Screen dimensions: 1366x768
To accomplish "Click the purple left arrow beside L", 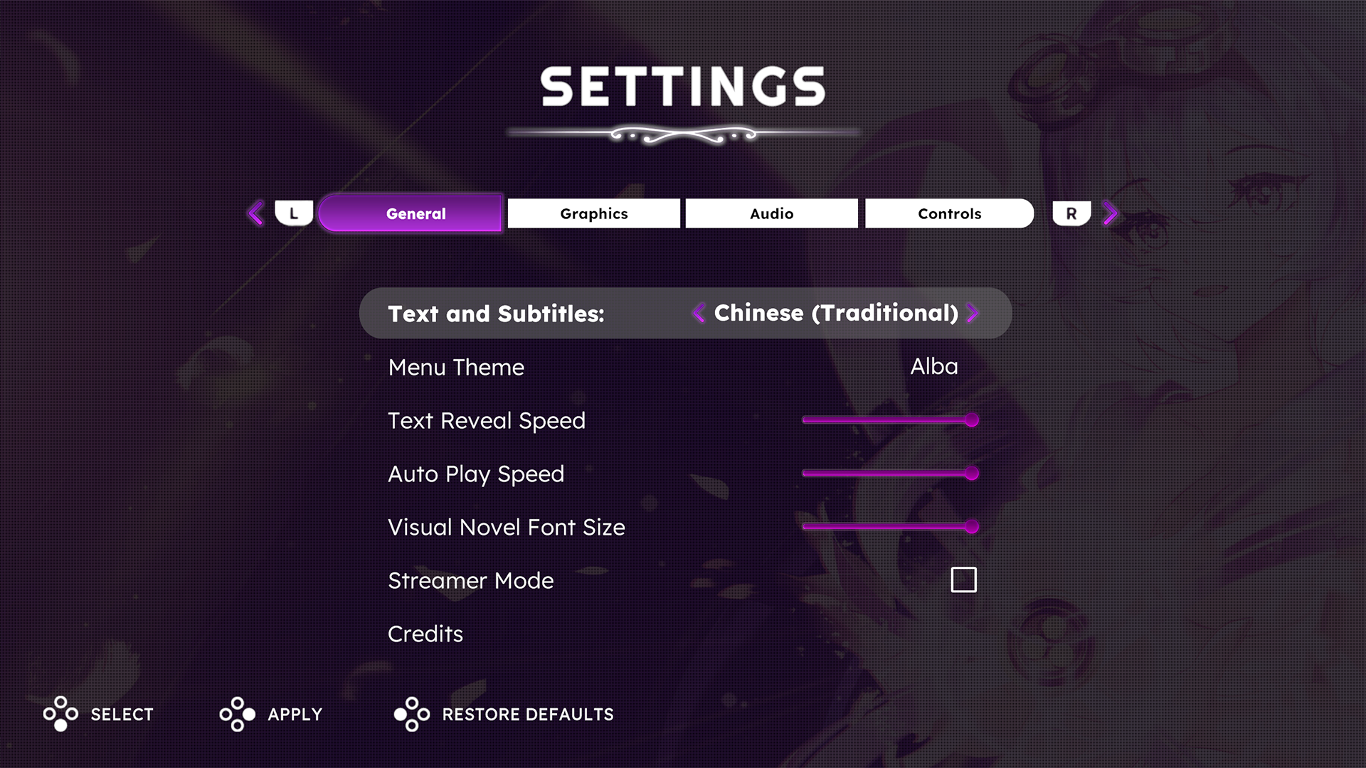I will click(255, 213).
